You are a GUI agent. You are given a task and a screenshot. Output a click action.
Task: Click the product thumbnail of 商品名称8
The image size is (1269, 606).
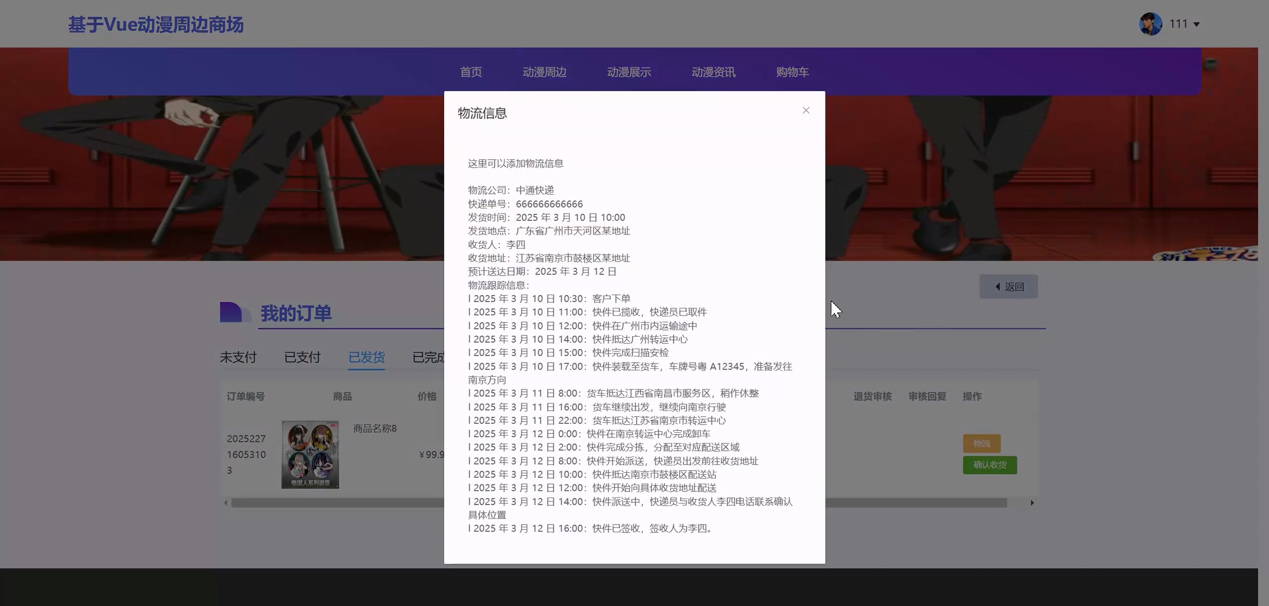point(310,454)
